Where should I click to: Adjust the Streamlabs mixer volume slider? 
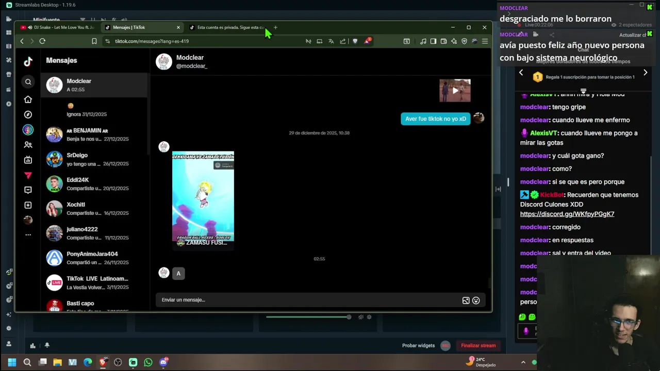click(308, 317)
